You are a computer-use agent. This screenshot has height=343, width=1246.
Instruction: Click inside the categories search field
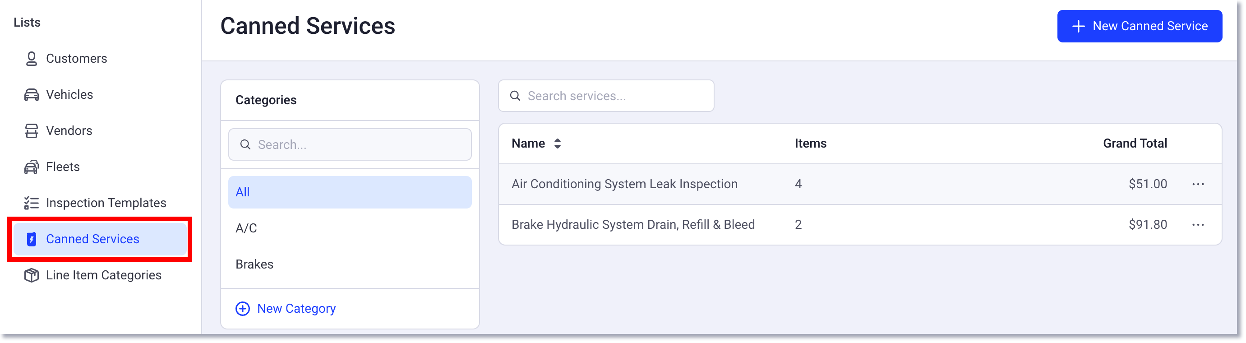tap(349, 144)
